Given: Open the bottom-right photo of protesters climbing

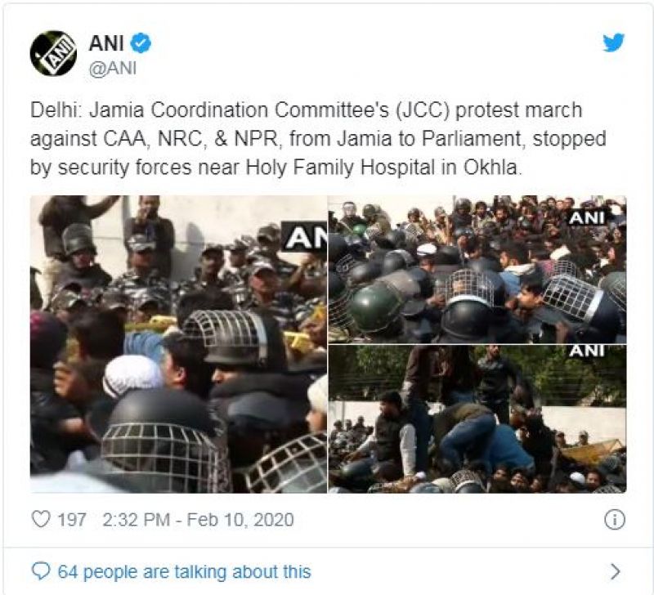Looking at the screenshot, I should [x=477, y=419].
